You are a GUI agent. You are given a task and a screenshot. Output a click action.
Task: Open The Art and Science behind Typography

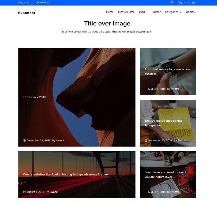pyautogui.click(x=163, y=123)
